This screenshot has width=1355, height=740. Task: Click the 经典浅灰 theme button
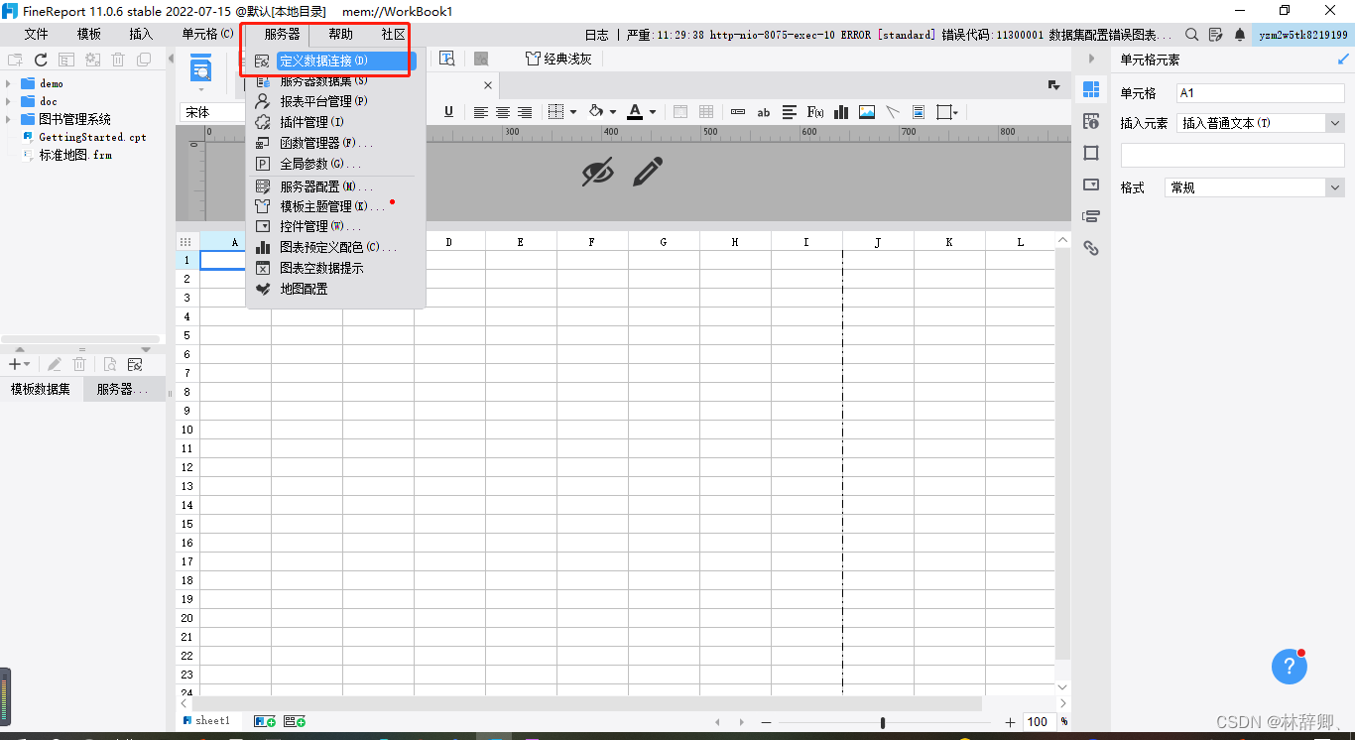pyautogui.click(x=558, y=59)
